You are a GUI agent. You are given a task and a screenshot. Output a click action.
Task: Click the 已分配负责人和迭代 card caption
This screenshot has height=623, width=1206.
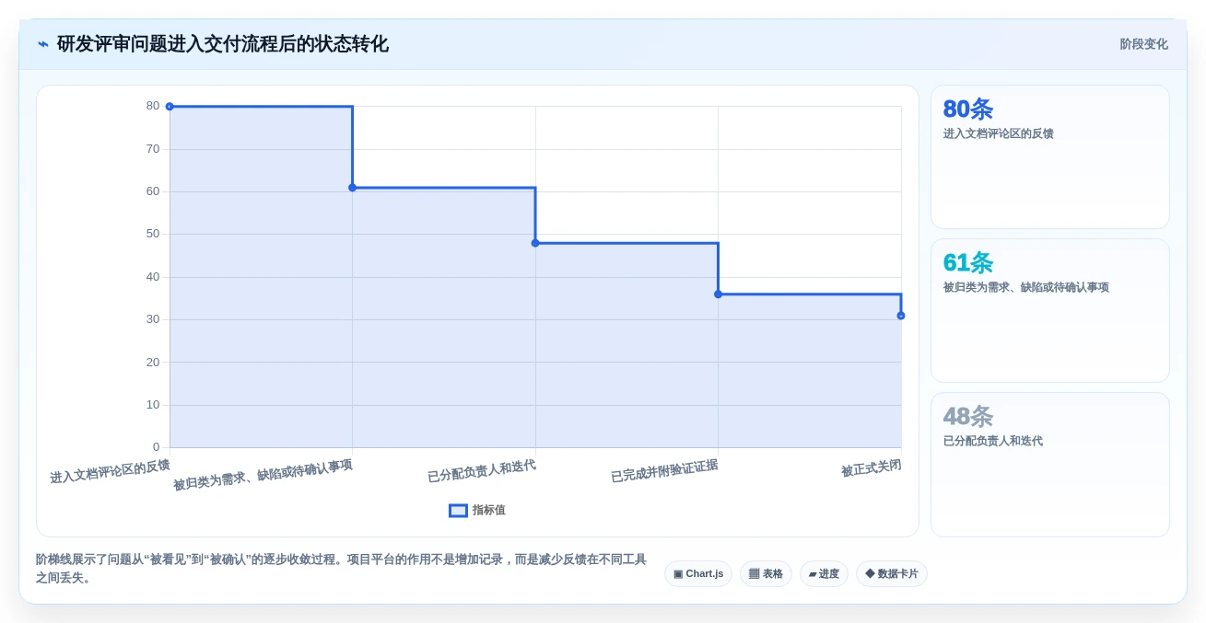tap(992, 442)
